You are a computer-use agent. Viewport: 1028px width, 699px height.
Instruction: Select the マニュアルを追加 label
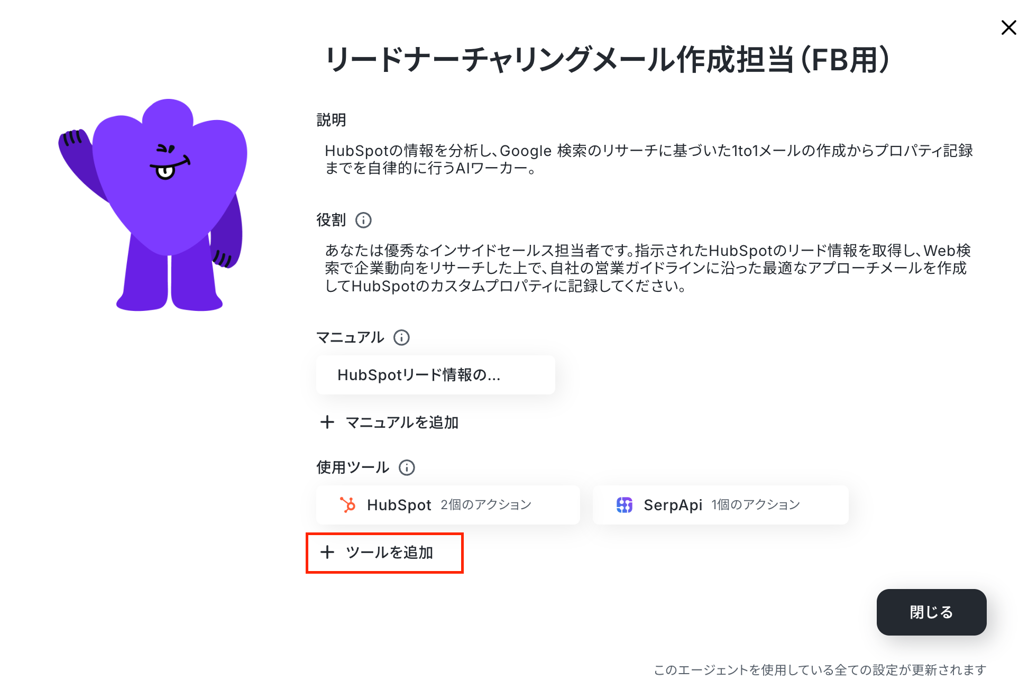(402, 422)
